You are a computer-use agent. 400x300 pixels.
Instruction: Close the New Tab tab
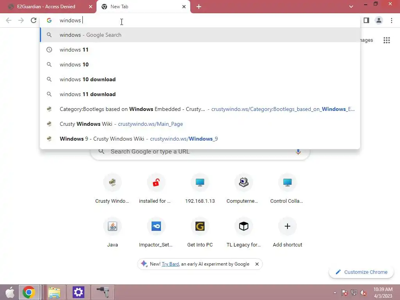coord(184,7)
